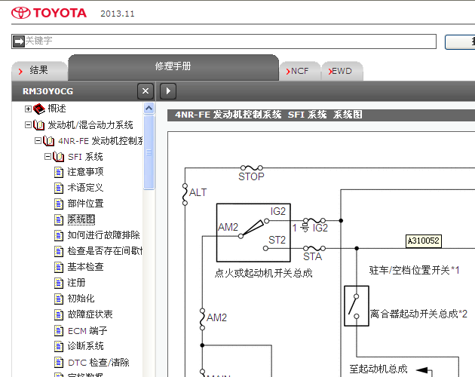Screen dimensions: 475x377
Task: Open the 部件位置 page
Action: tap(85, 204)
